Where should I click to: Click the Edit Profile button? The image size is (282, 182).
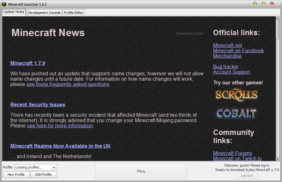tap(44, 174)
